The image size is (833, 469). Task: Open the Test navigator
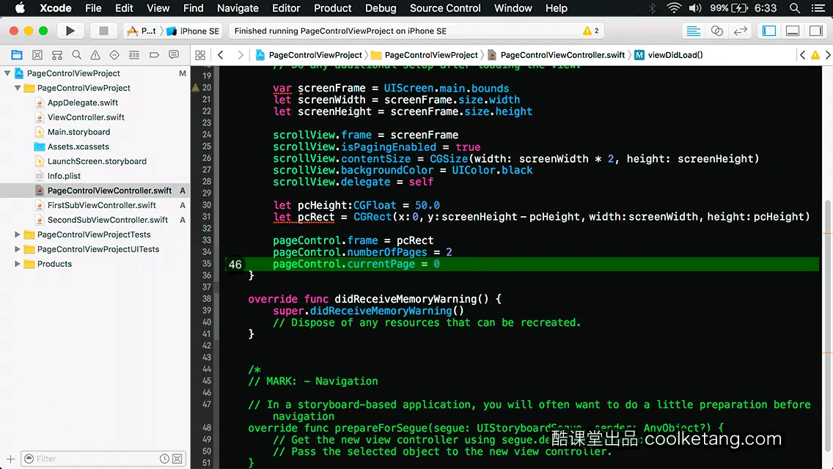[x=114, y=55]
